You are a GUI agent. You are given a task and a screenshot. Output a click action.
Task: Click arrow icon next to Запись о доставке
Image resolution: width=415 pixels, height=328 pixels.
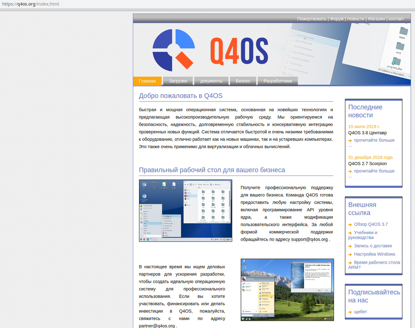350,246
